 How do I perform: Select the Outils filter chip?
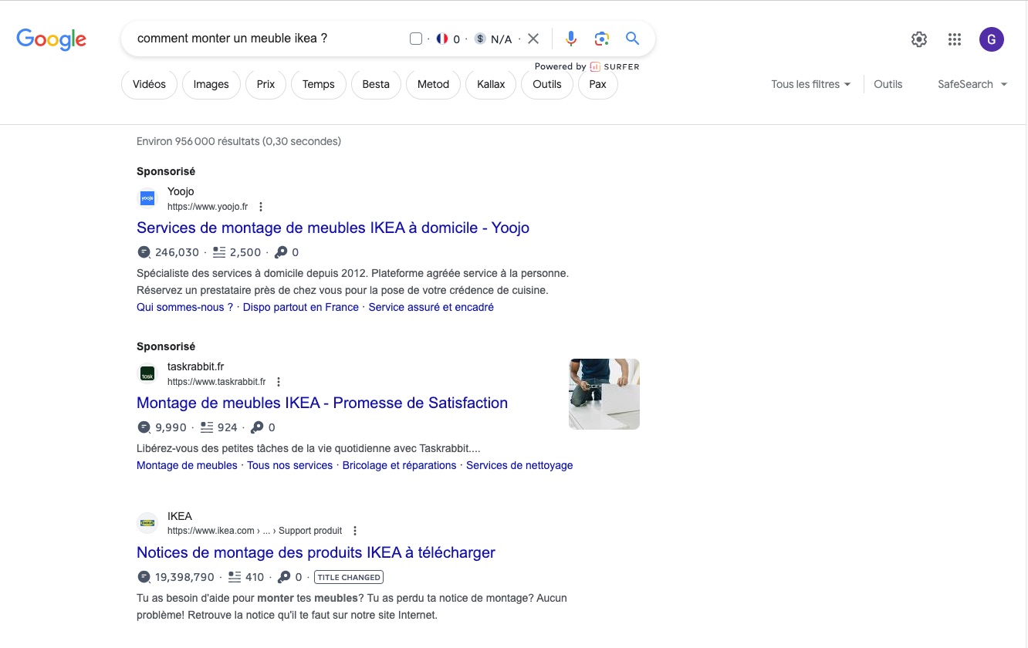tap(547, 84)
